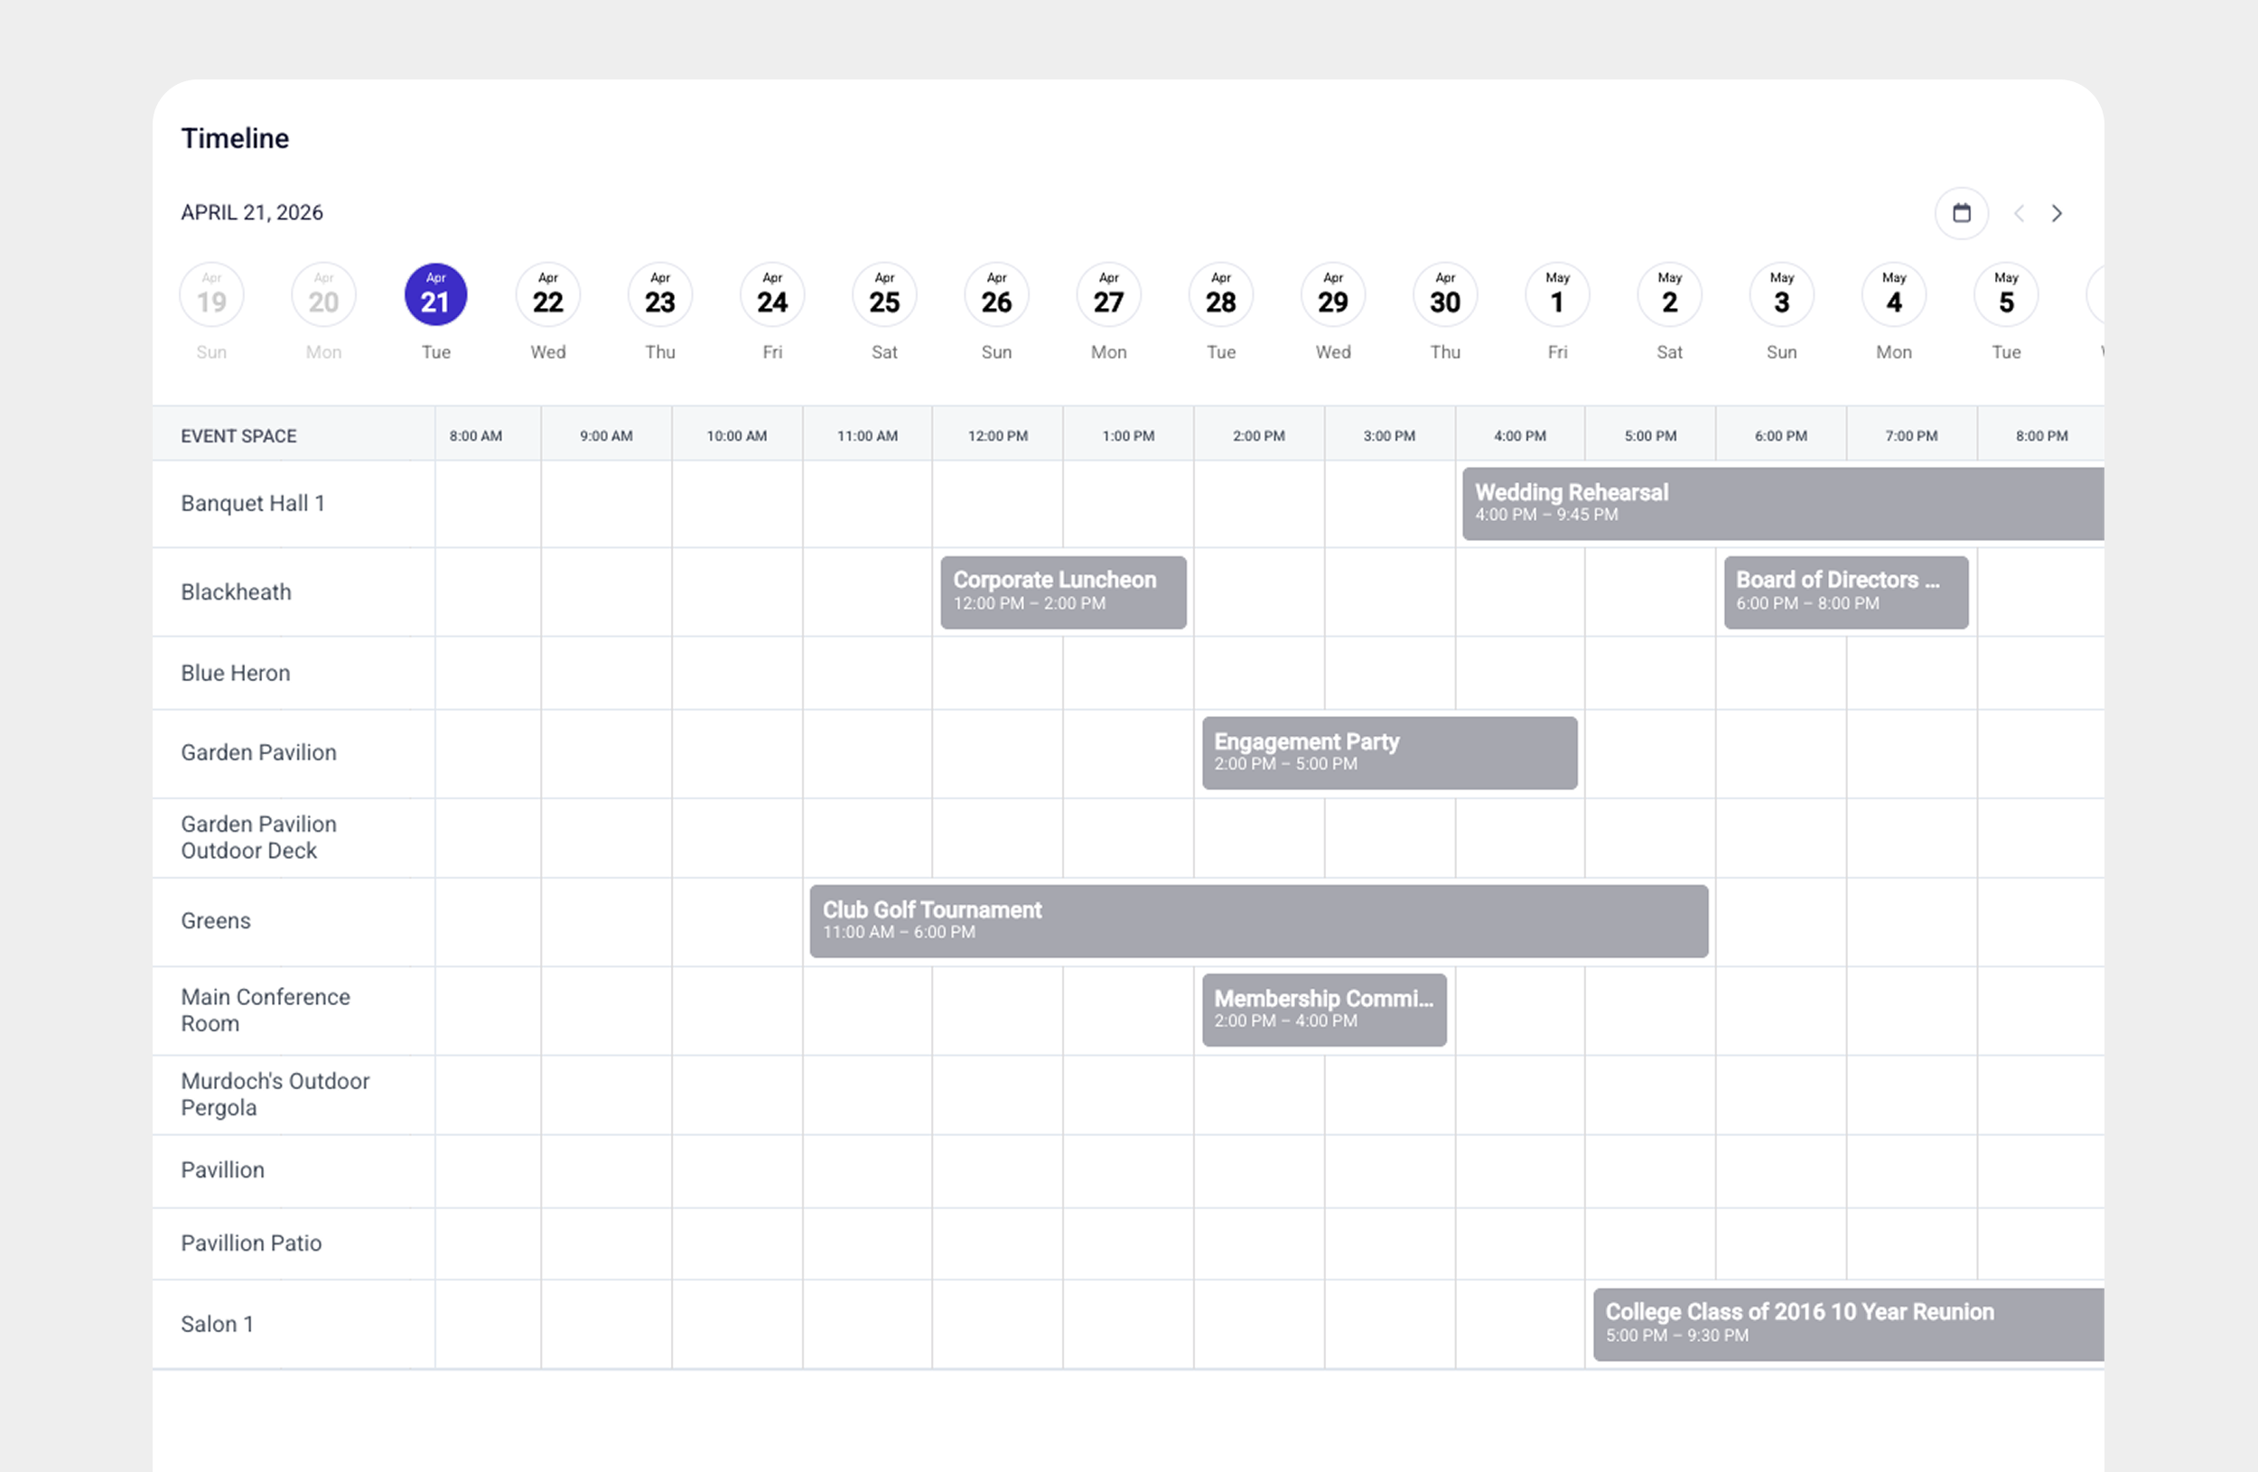Open the Wedding Rehearsal event block
The image size is (2258, 1472).
(1782, 504)
